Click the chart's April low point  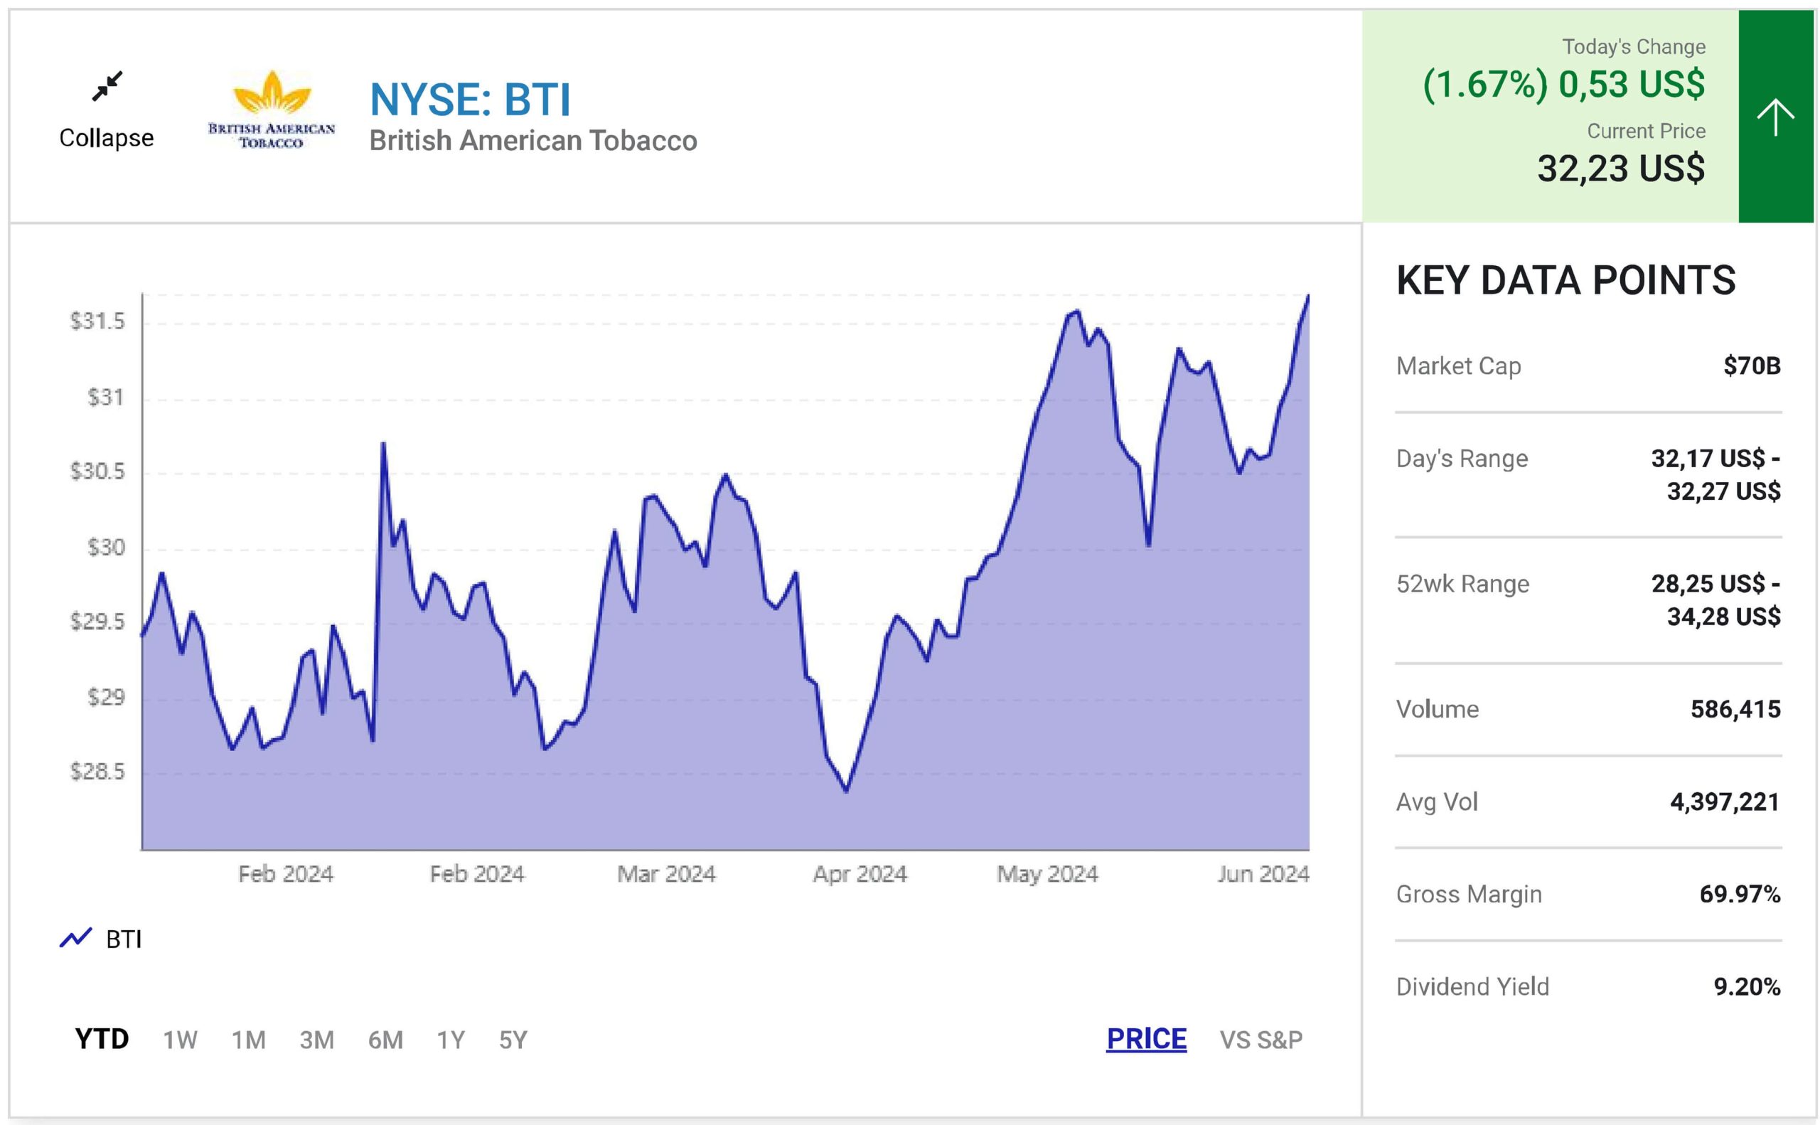[847, 790]
